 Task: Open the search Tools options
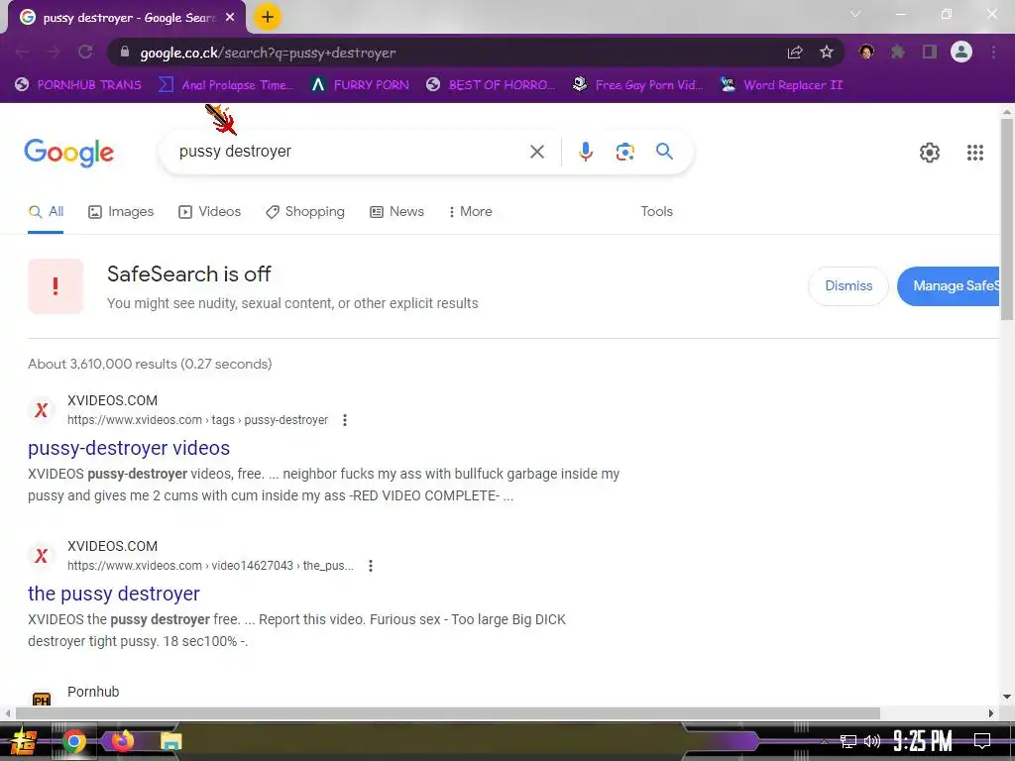pos(656,212)
